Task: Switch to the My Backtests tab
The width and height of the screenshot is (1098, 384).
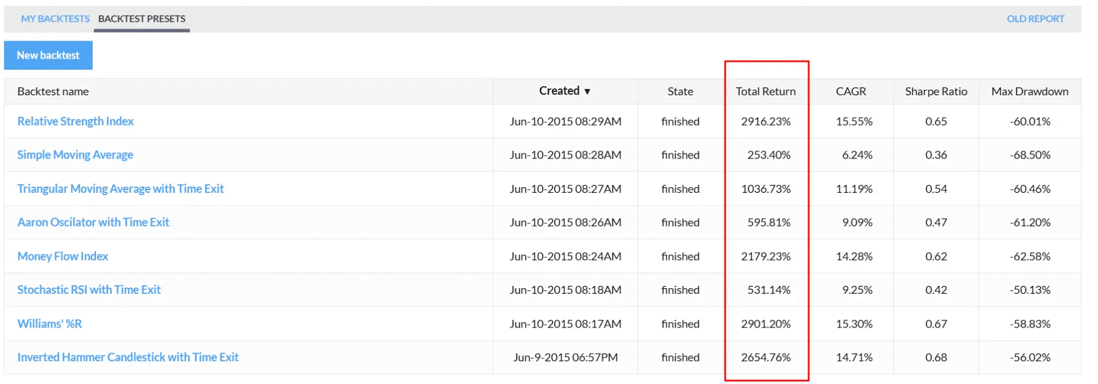Action: 55,19
